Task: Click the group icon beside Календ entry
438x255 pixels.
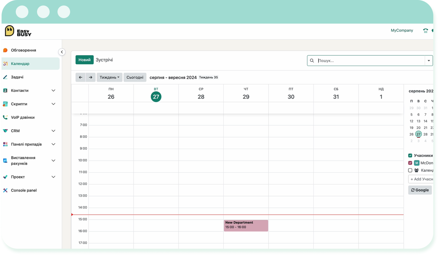Action: coord(416,170)
